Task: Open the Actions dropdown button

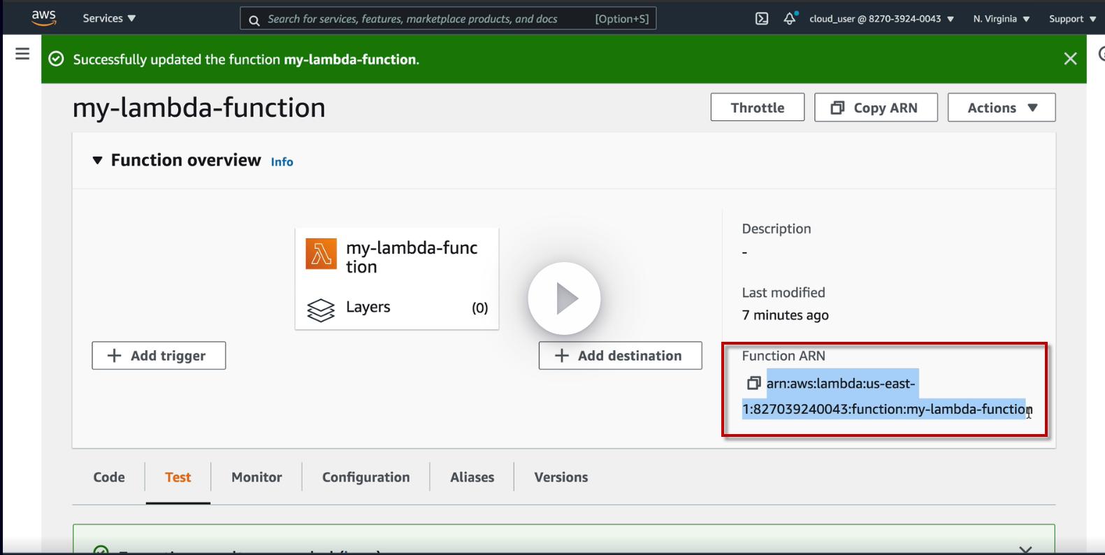Action: [x=1002, y=108]
